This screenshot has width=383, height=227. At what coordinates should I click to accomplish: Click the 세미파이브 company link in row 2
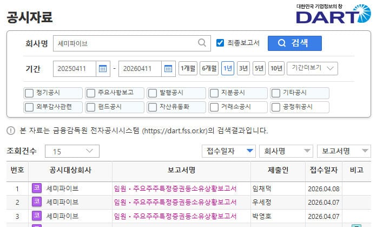tap(62, 202)
